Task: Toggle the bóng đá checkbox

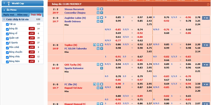Action: pos(7,29)
